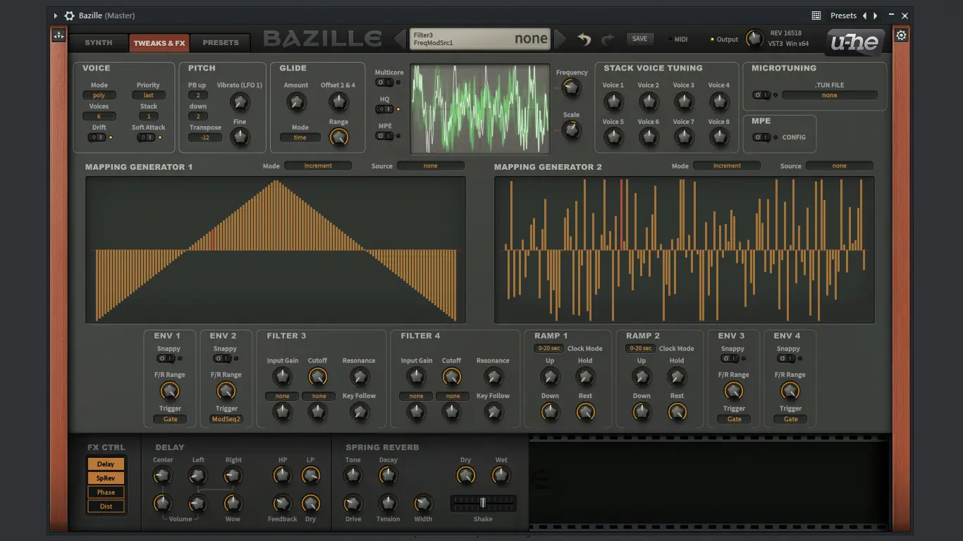The image size is (963, 541).
Task: Select the TWEAKS & FX tab
Action: tap(159, 42)
